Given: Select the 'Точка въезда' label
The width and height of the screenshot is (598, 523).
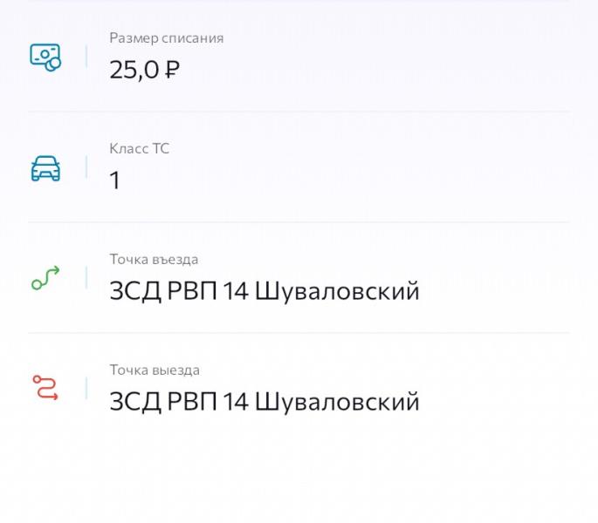Looking at the screenshot, I should [154, 260].
